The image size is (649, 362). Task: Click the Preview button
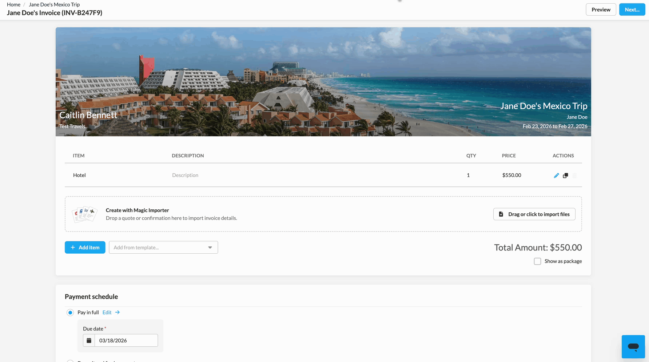[601, 9]
